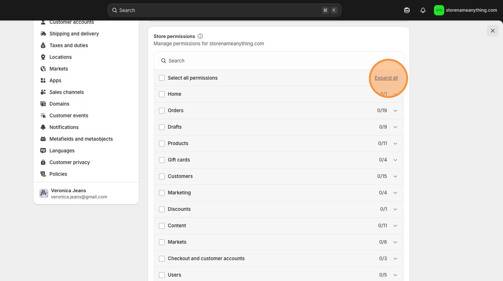The image size is (503, 281).
Task: Expand the Orders permissions chevron
Action: pyautogui.click(x=395, y=111)
